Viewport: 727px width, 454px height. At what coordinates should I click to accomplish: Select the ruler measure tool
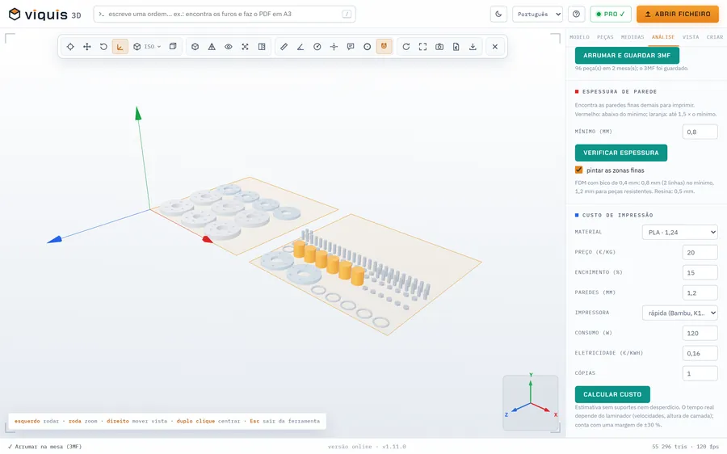point(284,47)
